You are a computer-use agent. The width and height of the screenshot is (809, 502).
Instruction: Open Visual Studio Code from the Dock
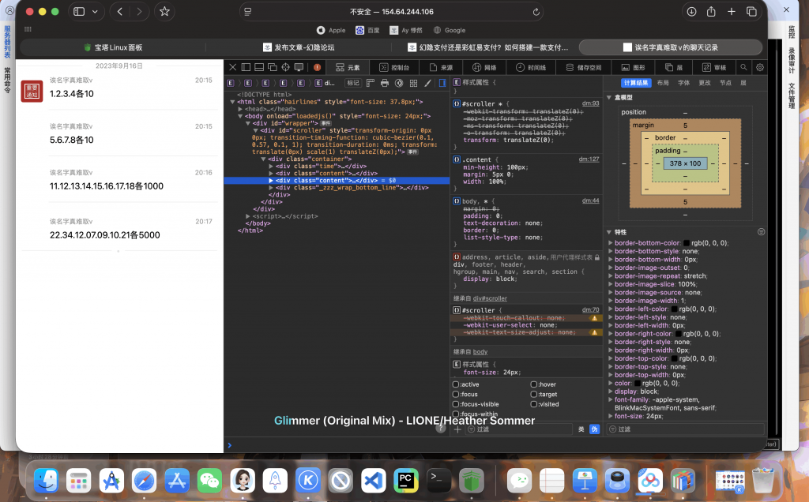point(373,479)
